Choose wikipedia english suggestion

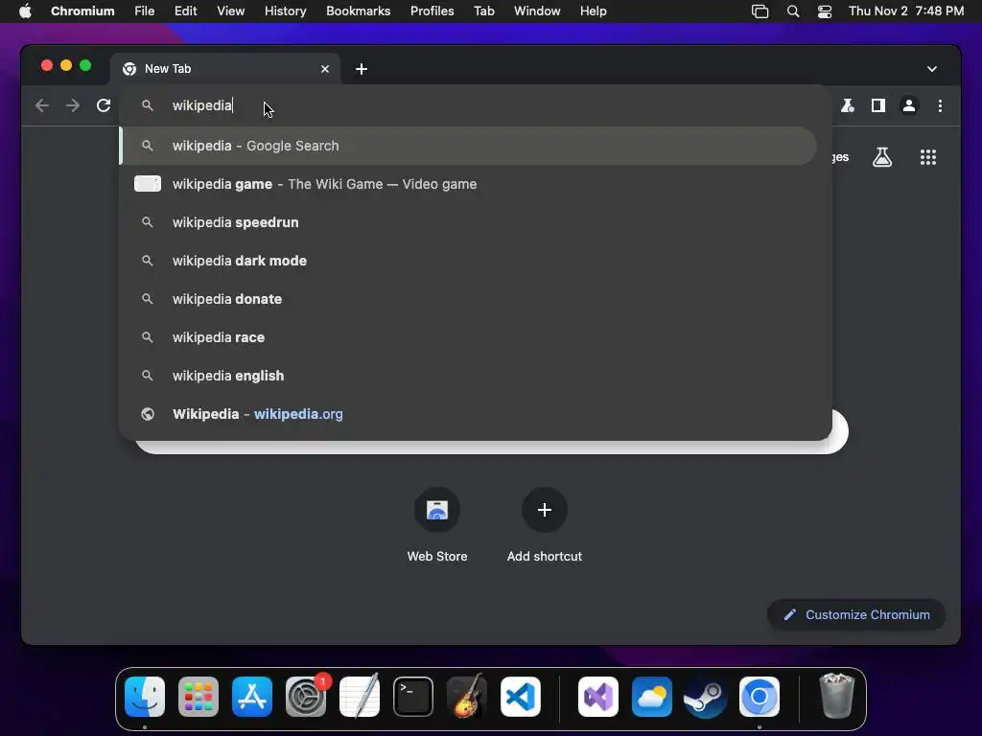468,376
